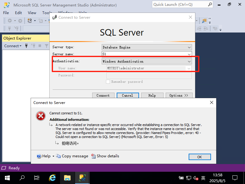Open Windows search from the taskbar
The width and height of the screenshot is (245, 184).
coord(22,178)
